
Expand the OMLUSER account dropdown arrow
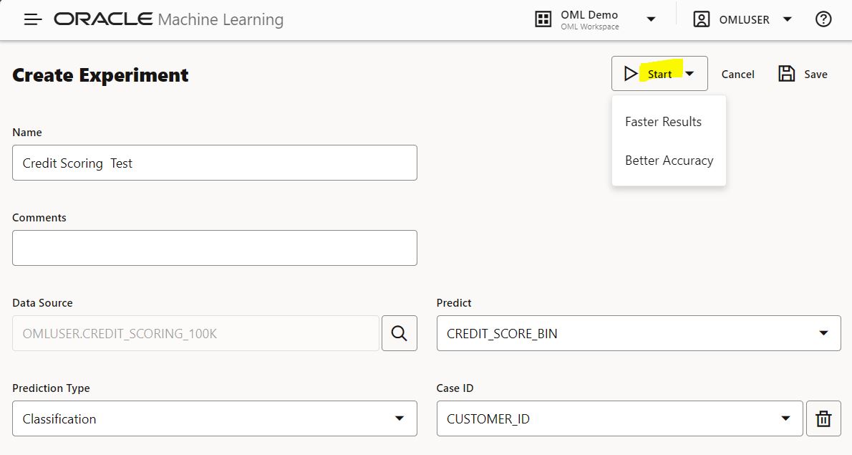coord(787,19)
